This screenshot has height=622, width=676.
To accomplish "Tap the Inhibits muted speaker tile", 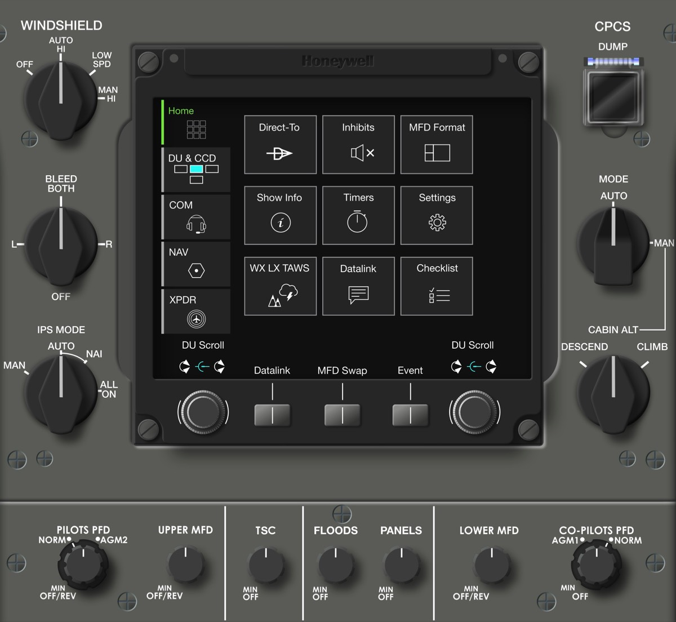I will click(x=358, y=145).
